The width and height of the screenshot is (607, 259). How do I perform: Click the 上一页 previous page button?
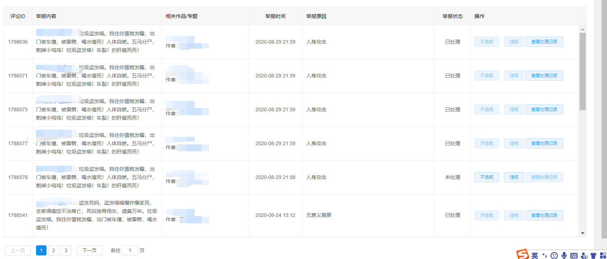18,250
